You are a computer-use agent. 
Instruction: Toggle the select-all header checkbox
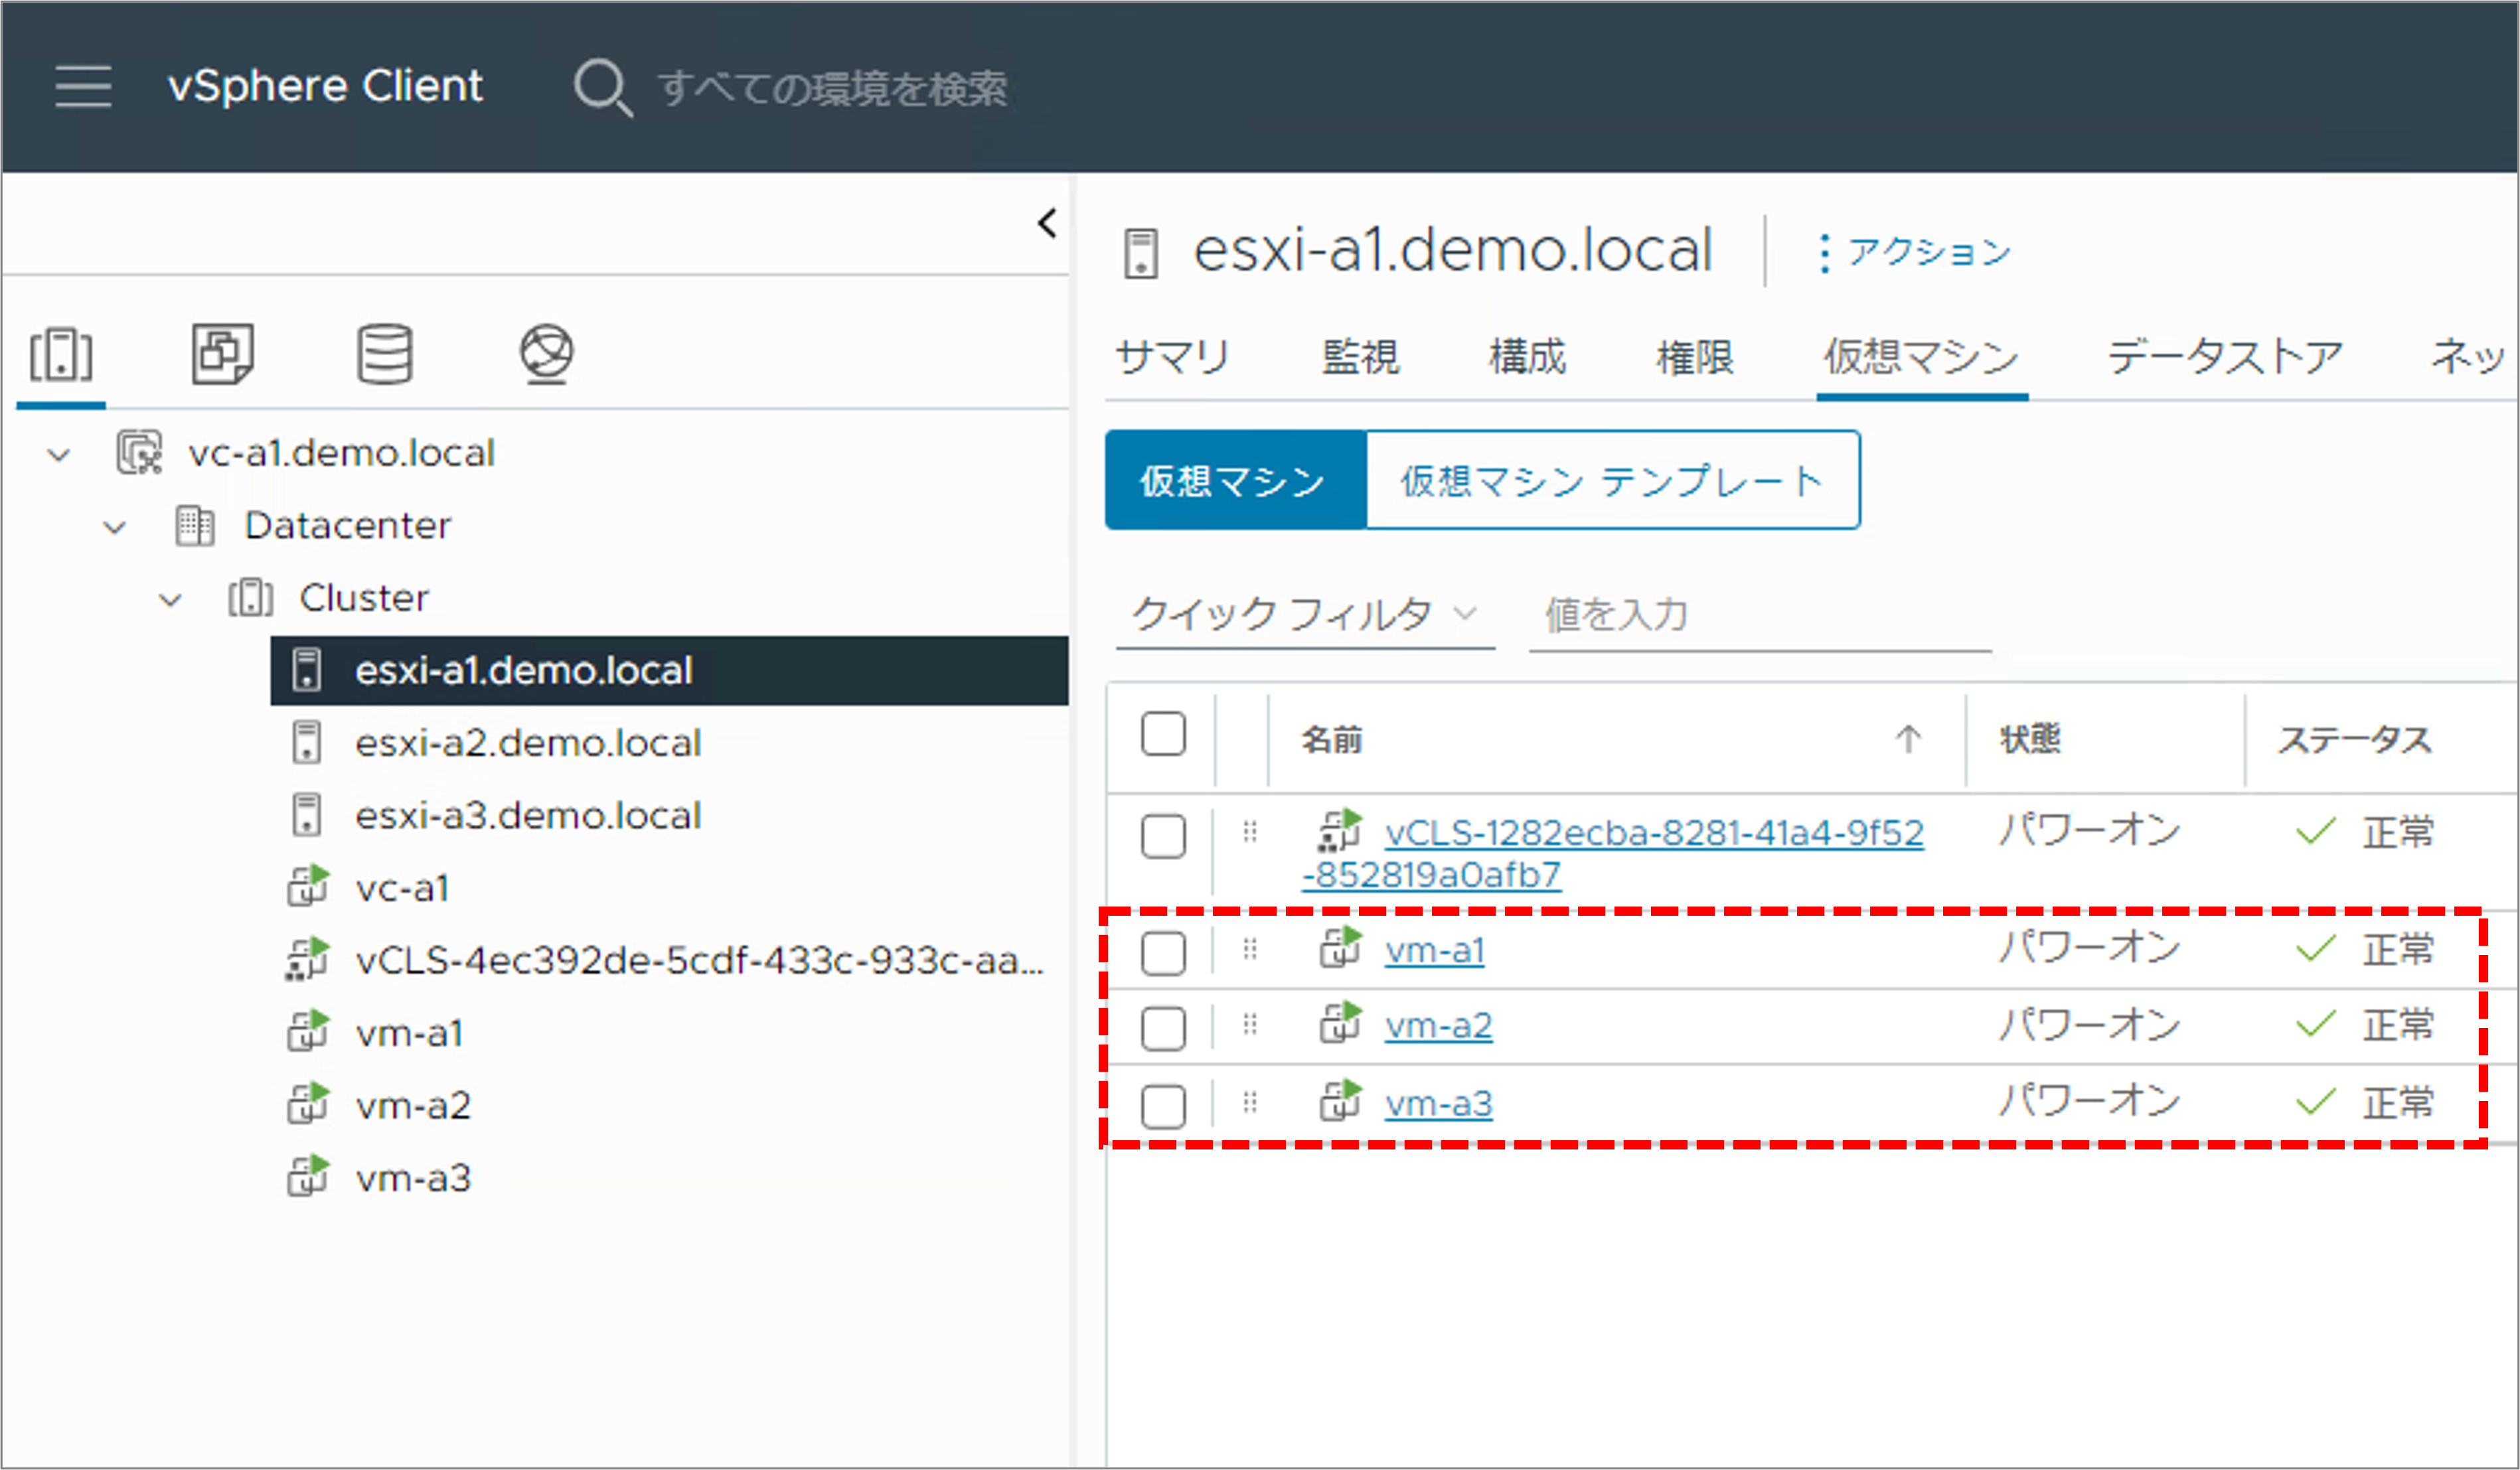pos(1163,735)
